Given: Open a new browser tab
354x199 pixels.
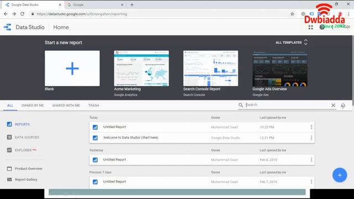Looking at the screenshot, I should click(x=132, y=5).
